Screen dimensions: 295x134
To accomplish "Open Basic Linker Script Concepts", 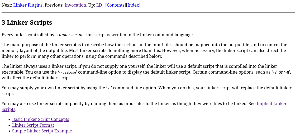I will [40, 120].
